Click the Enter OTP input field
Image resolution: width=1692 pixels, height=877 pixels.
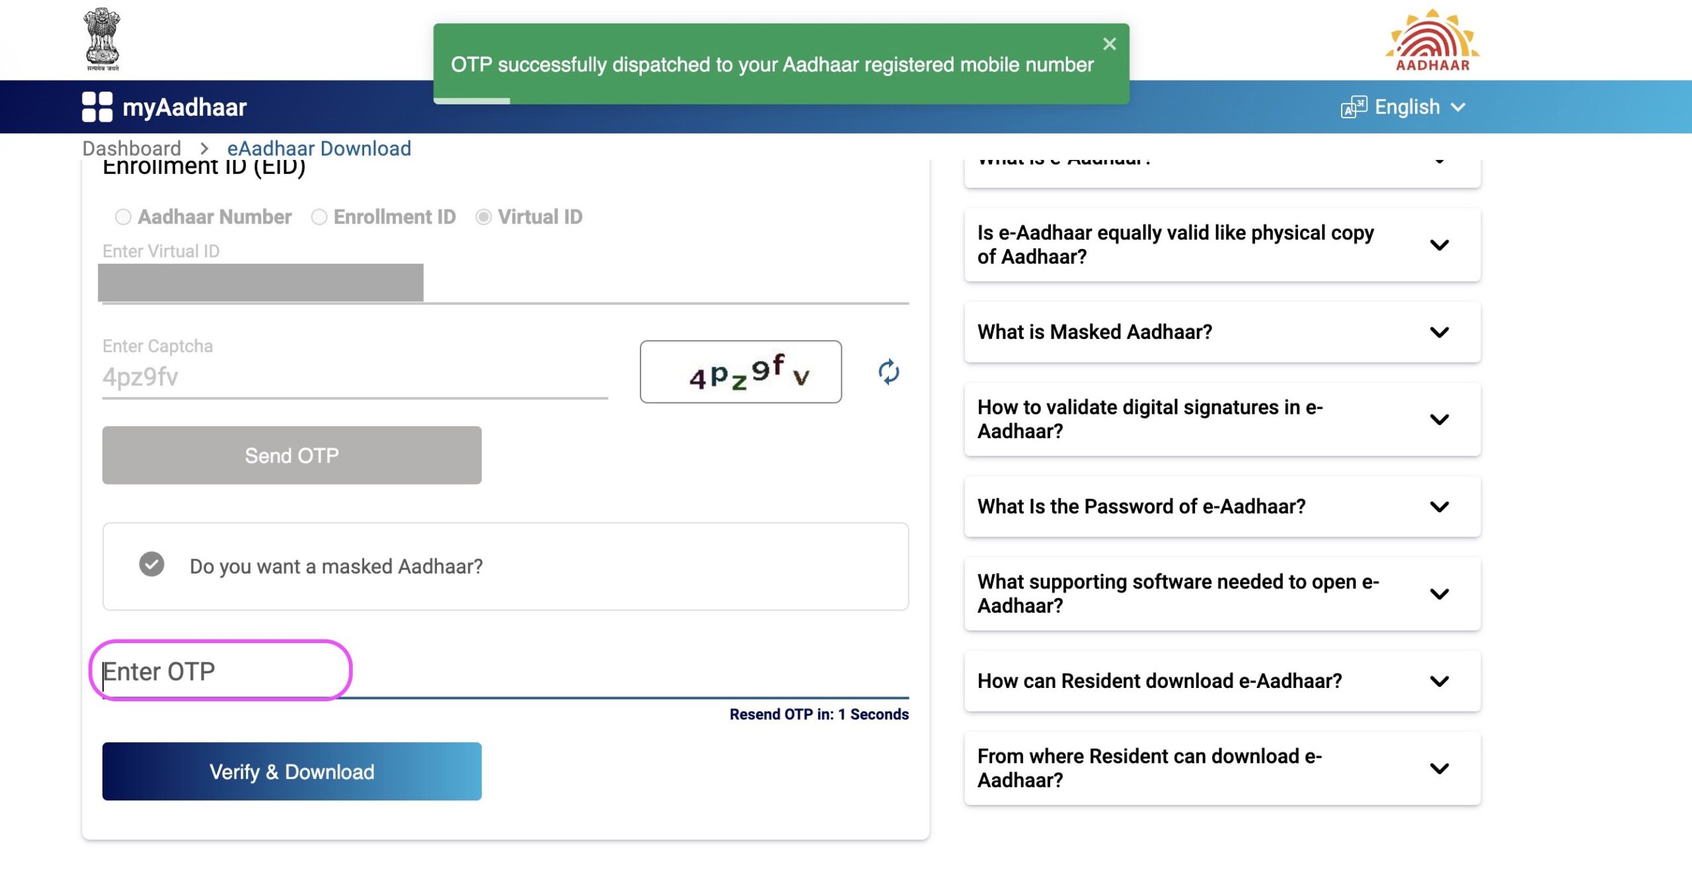pyautogui.click(x=220, y=670)
